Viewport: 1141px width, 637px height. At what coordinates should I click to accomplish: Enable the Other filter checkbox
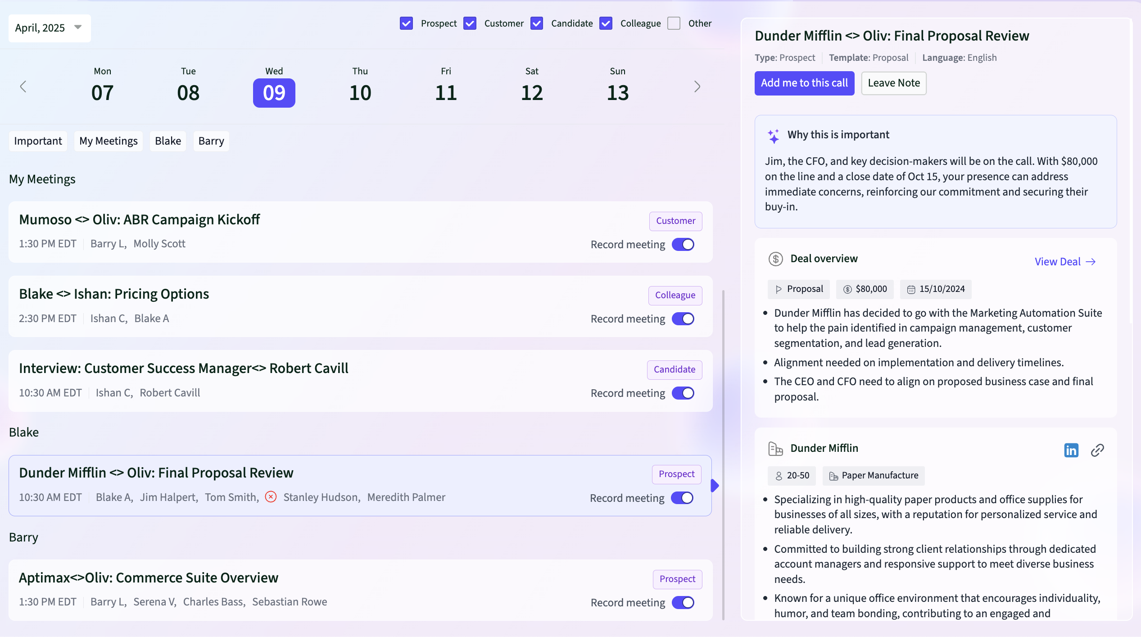tap(674, 23)
